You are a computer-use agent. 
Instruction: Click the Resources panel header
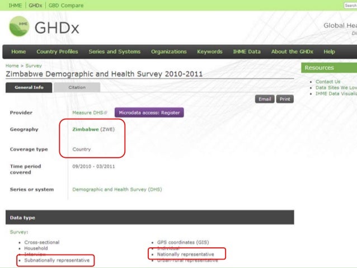click(x=329, y=68)
